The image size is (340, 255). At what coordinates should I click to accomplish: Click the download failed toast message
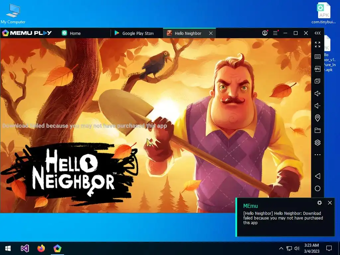pos(85,126)
